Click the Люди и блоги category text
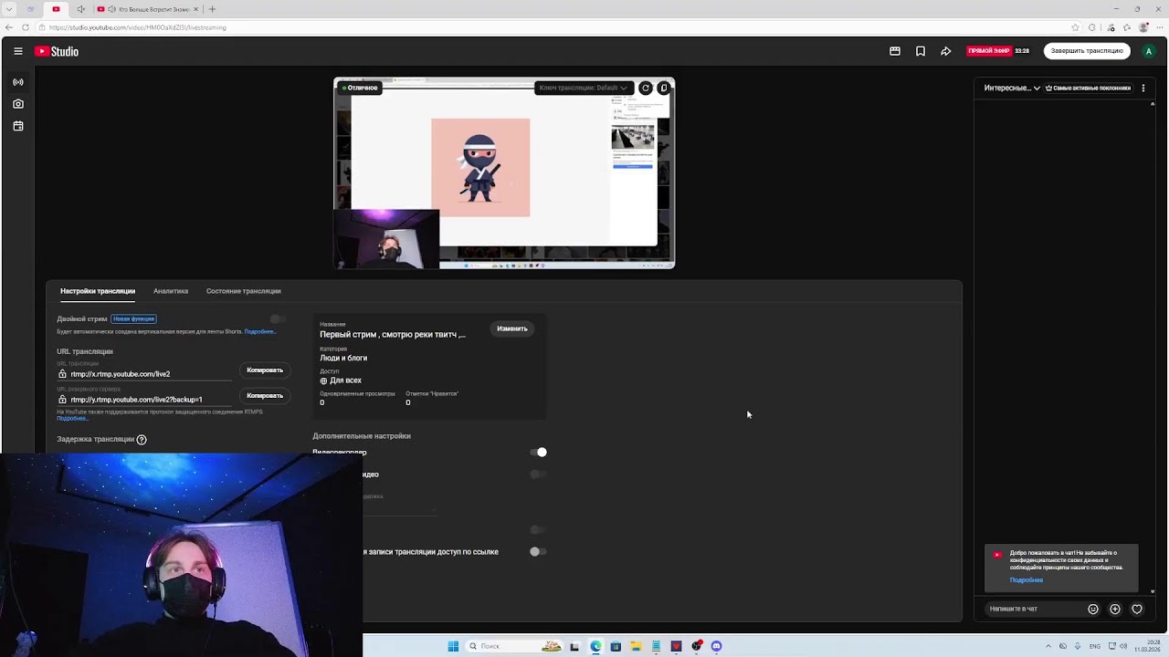1169x657 pixels. (x=343, y=358)
